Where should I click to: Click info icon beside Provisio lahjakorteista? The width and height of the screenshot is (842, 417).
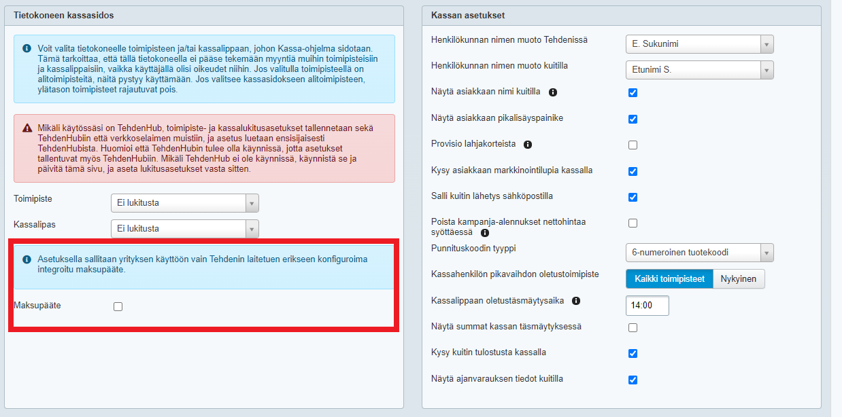528,145
